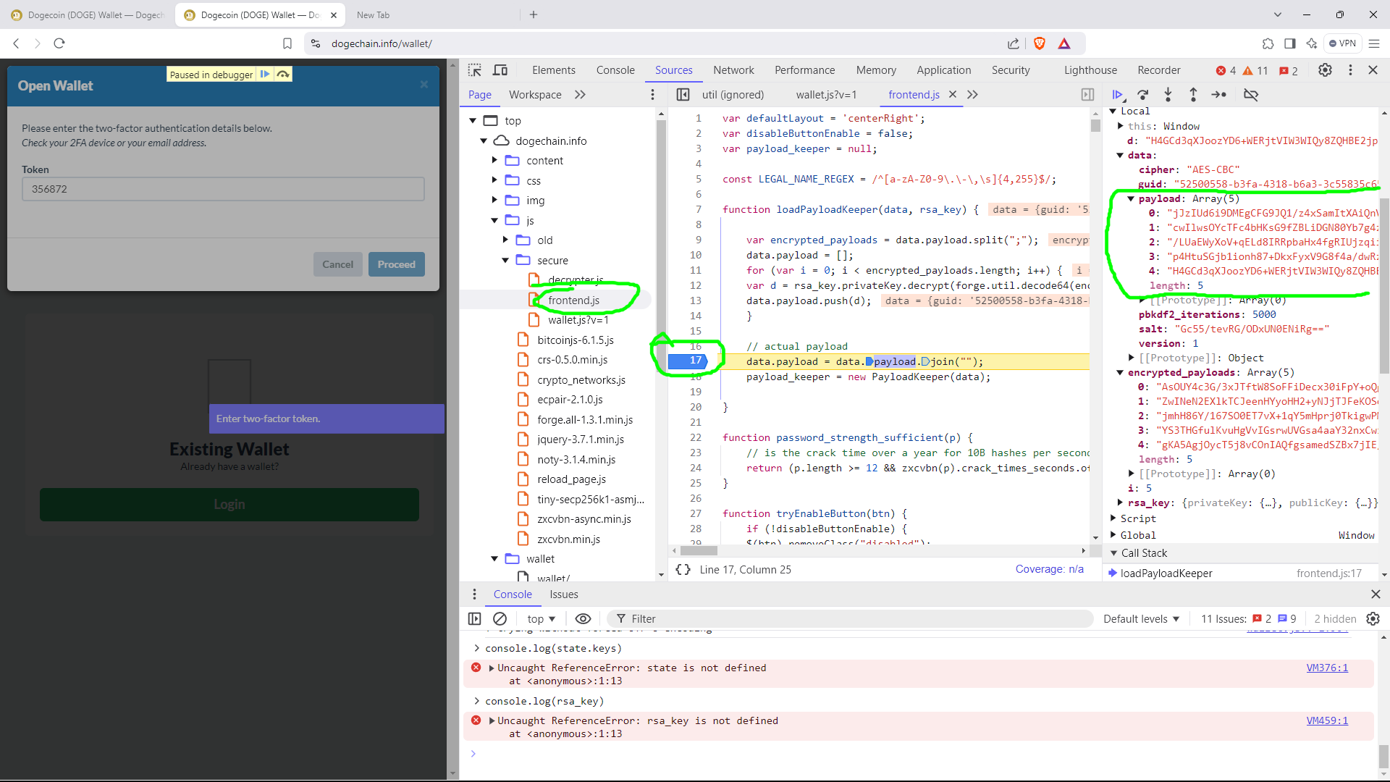Expand the rsa_key object
This screenshot has height=782, width=1390.
[1121, 503]
